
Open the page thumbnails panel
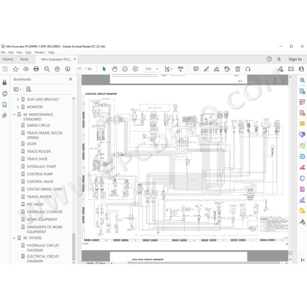tap(5, 93)
